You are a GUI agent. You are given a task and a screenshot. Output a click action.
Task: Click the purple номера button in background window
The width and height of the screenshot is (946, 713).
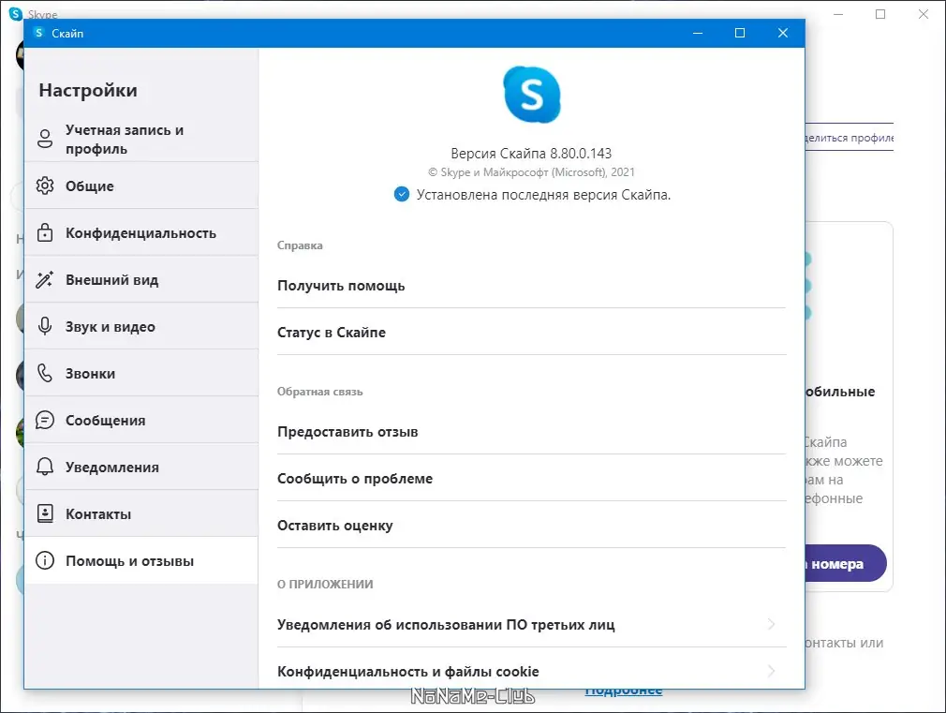pos(845,563)
